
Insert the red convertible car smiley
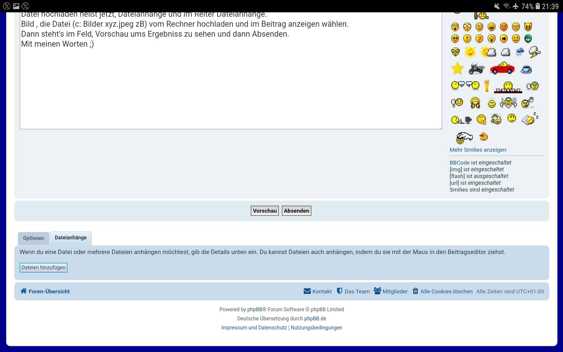(x=502, y=68)
